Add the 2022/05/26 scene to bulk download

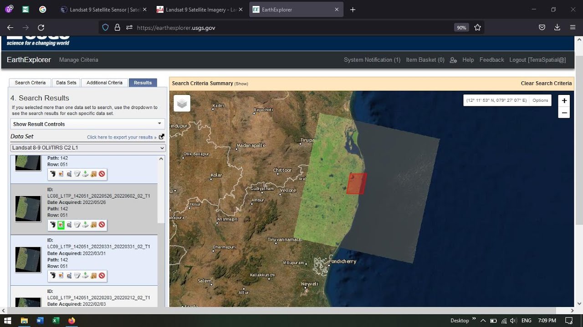[x=93, y=225]
